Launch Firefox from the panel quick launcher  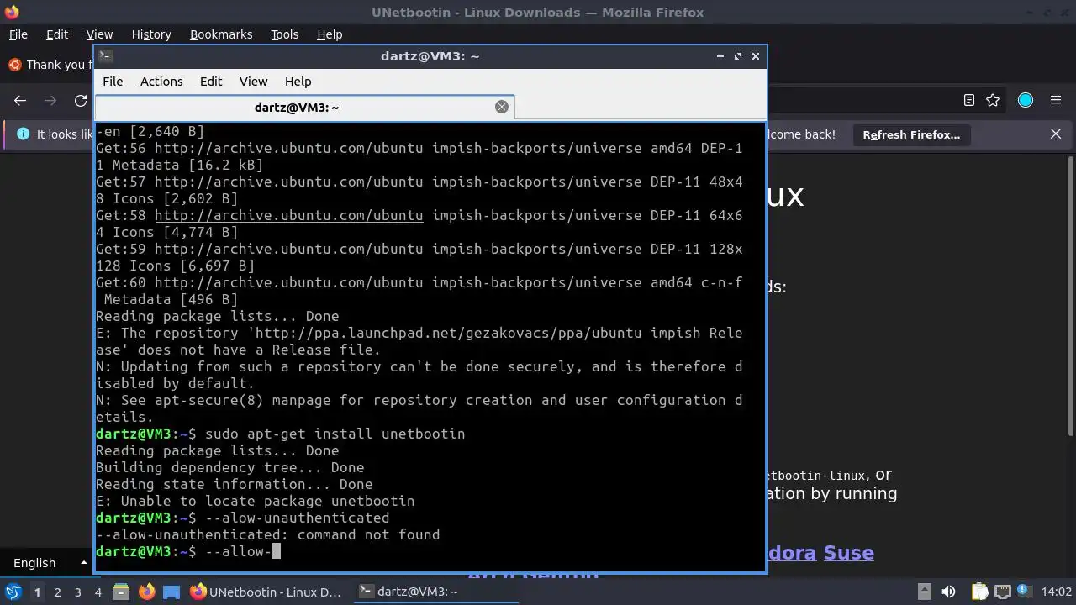146,592
